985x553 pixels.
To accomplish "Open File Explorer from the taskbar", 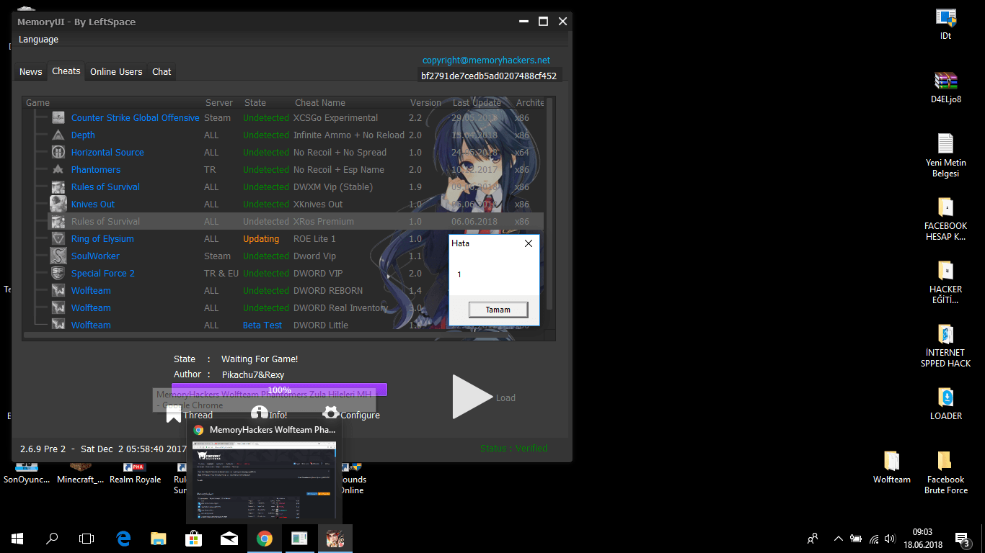I will 159,539.
